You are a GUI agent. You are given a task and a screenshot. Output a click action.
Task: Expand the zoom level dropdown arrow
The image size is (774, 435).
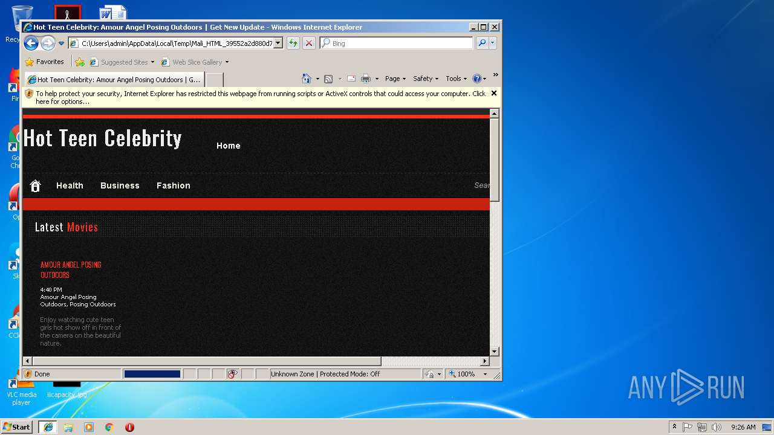point(485,374)
